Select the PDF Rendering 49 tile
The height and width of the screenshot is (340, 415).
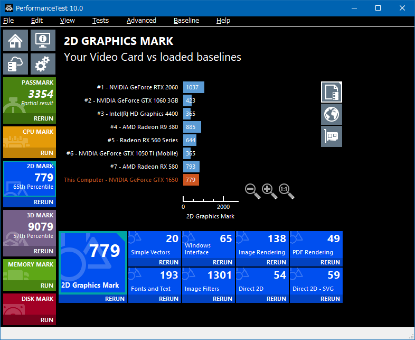pos(316,245)
